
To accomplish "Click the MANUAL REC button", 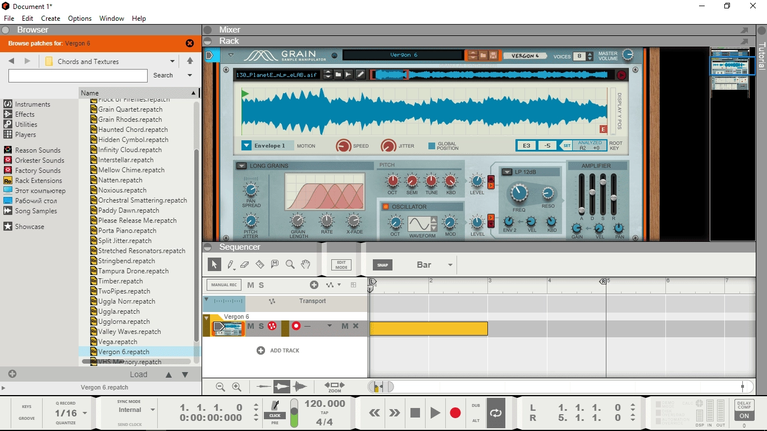I will (x=224, y=285).
